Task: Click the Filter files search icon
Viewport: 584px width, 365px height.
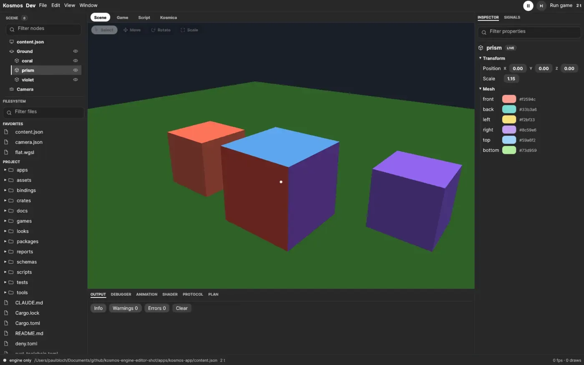Action: (9, 112)
